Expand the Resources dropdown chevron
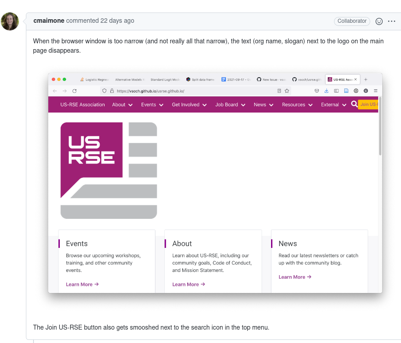This screenshot has width=401, height=343. [x=310, y=105]
